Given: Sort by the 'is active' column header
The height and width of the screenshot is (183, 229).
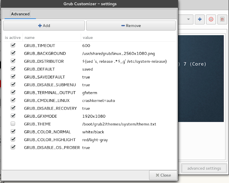Looking at the screenshot, I should [13, 38].
